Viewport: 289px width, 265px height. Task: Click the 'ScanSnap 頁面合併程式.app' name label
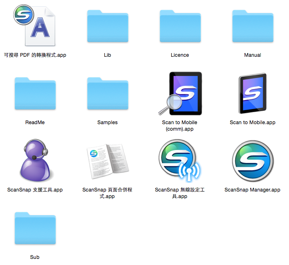(107, 193)
